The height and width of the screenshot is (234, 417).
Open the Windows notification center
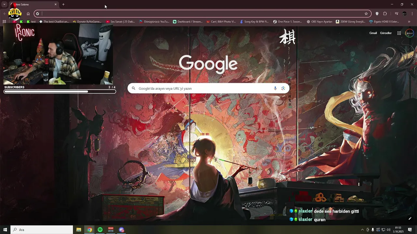click(x=410, y=230)
